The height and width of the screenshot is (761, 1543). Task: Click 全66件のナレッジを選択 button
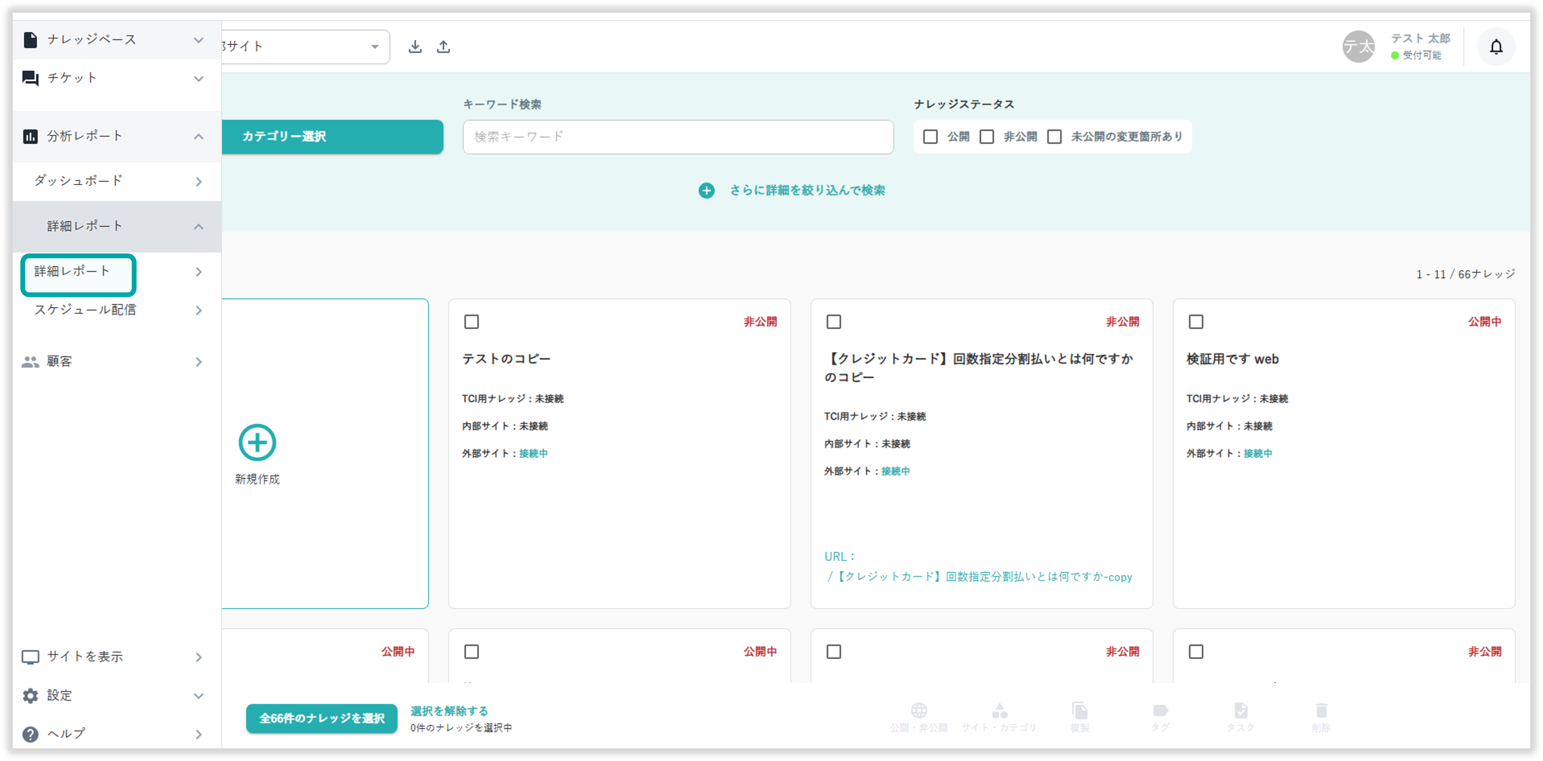point(322,718)
